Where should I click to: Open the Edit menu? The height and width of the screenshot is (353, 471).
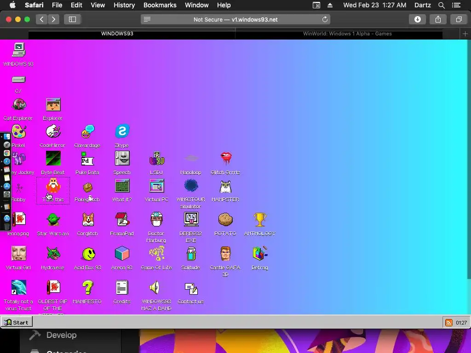76,5
